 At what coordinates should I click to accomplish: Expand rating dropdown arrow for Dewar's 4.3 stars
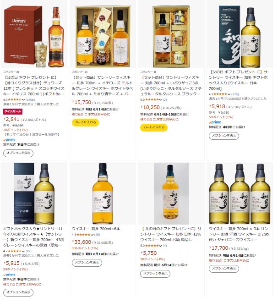23,99
